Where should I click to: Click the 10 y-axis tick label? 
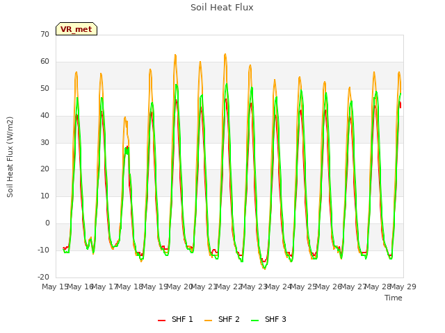(x=44, y=196)
